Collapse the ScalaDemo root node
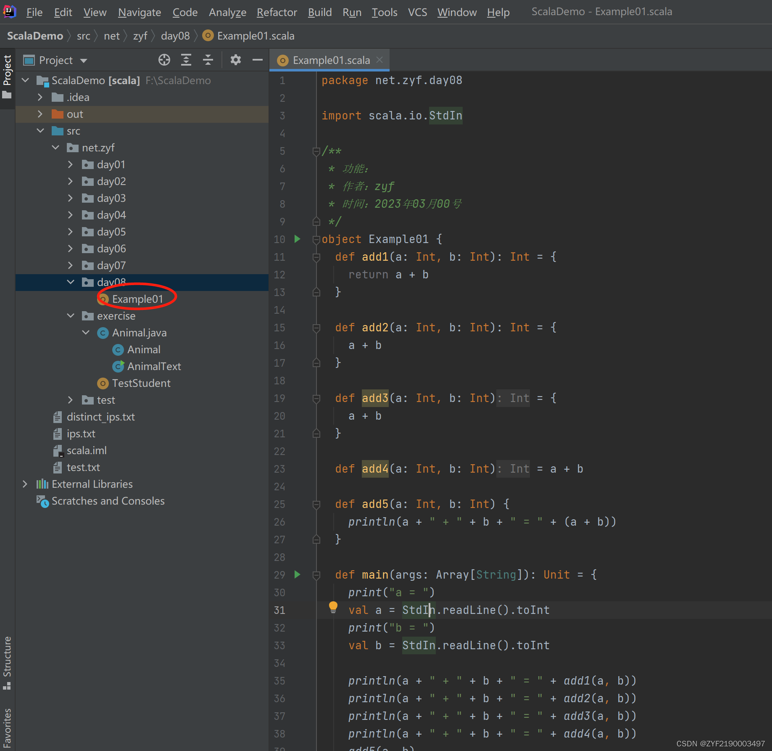The width and height of the screenshot is (772, 751). 25,80
